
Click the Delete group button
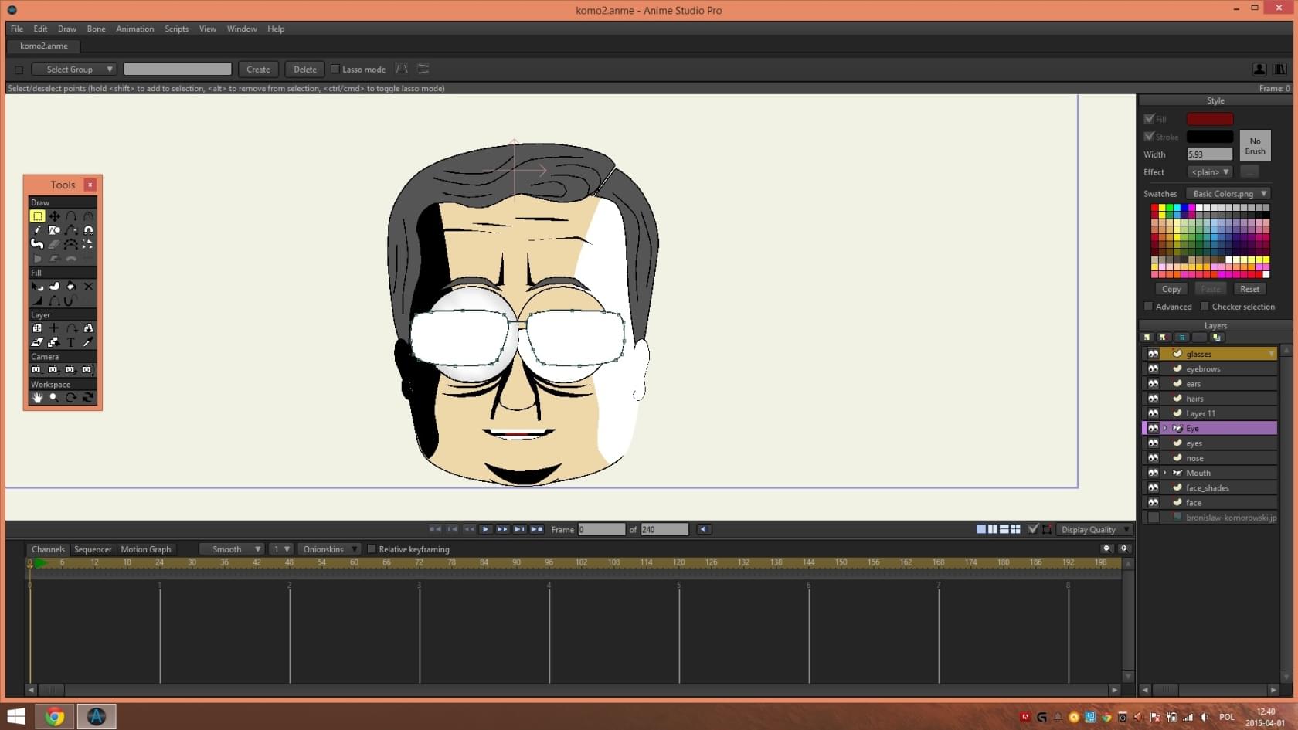pyautogui.click(x=305, y=70)
